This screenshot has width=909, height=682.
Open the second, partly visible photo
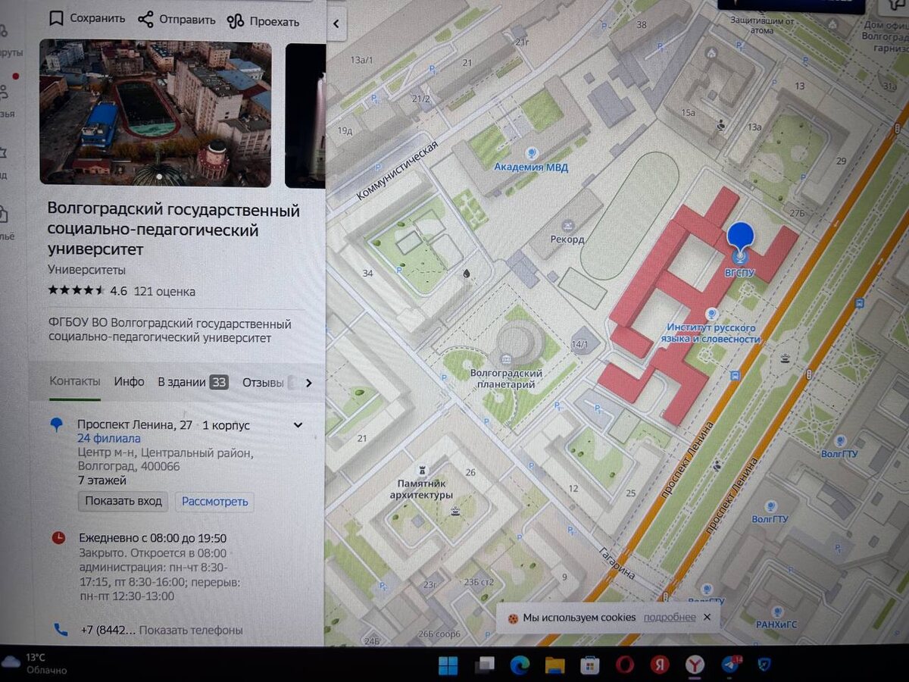pyautogui.click(x=305, y=115)
